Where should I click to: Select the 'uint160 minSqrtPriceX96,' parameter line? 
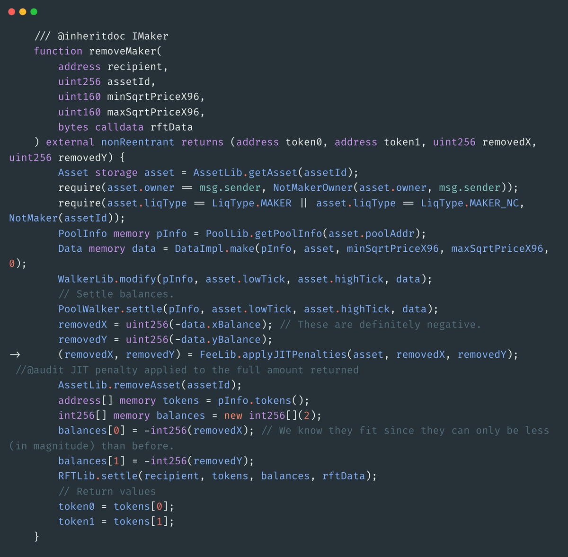pyautogui.click(x=132, y=97)
